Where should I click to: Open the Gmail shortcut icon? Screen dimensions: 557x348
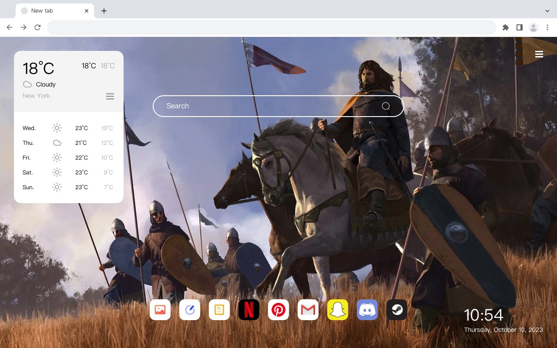(x=308, y=310)
